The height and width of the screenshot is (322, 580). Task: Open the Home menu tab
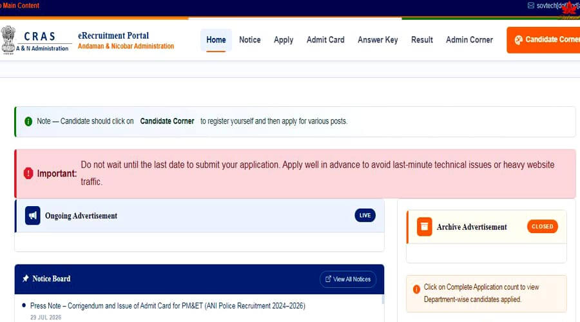click(x=216, y=40)
